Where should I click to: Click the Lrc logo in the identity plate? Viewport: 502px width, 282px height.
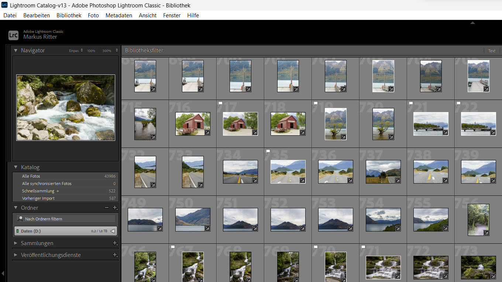coord(13,35)
